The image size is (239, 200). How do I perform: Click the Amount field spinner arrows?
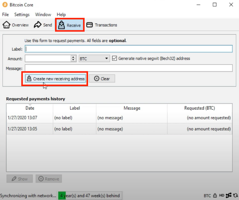[73, 59]
